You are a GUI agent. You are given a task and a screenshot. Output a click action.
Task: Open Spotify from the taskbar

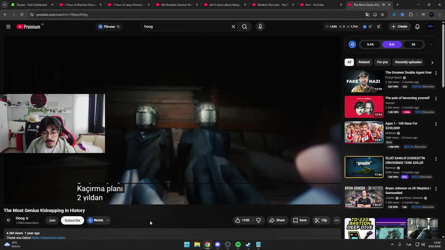tap(238, 244)
